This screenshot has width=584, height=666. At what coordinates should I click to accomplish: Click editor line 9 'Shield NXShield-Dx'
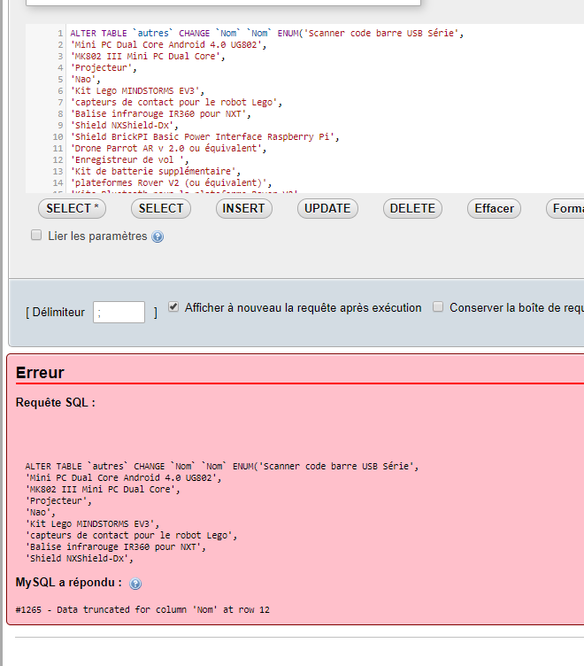coord(124,125)
